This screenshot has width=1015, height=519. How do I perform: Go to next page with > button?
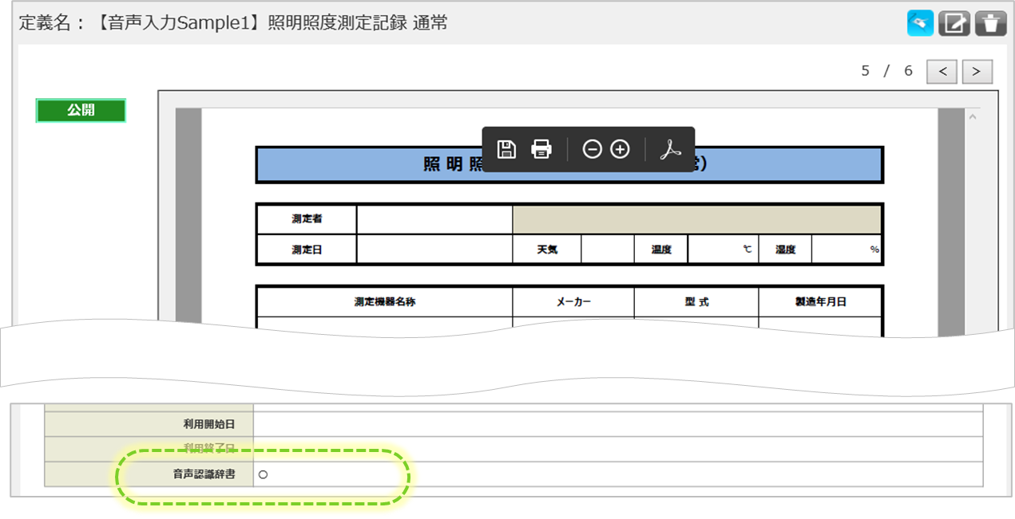point(977,72)
